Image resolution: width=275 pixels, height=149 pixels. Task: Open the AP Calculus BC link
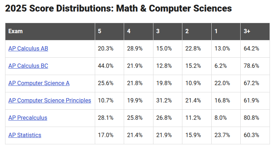28,66
